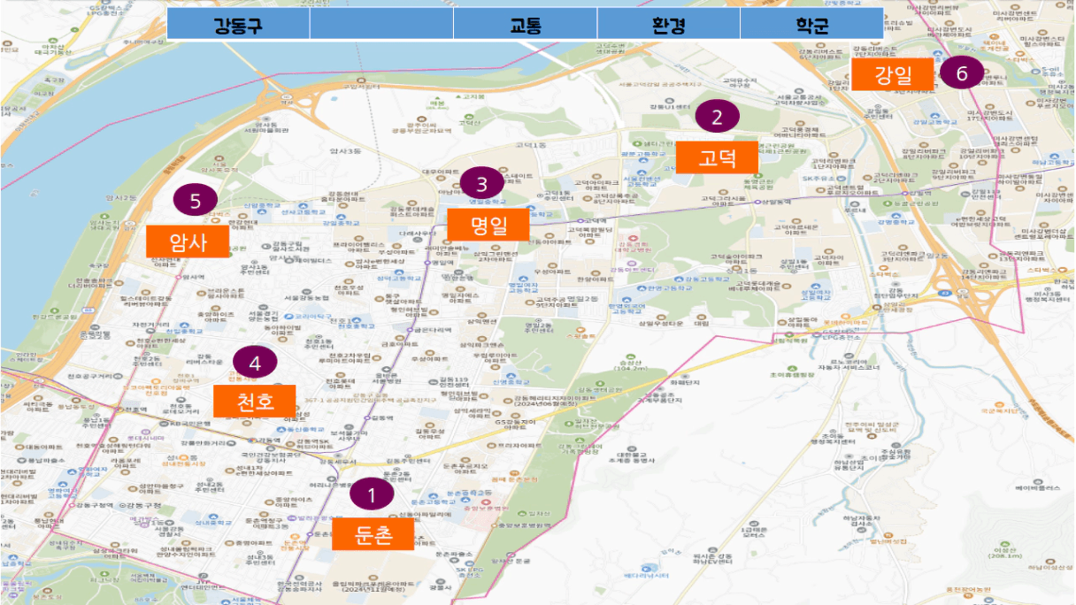Select purple circle number 4
This screenshot has width=1076, height=605.
256,362
